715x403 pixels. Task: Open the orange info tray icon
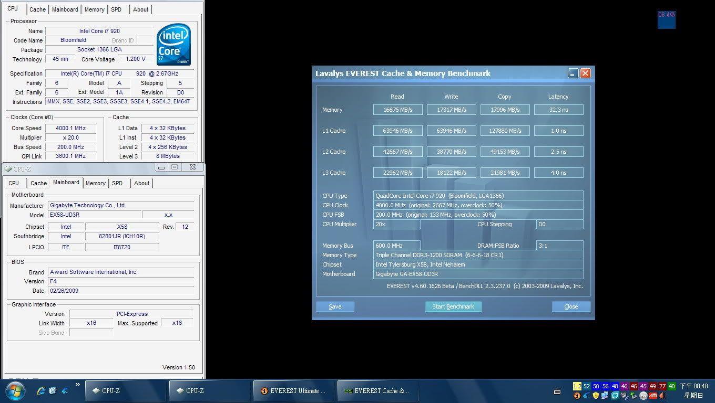[577, 396]
